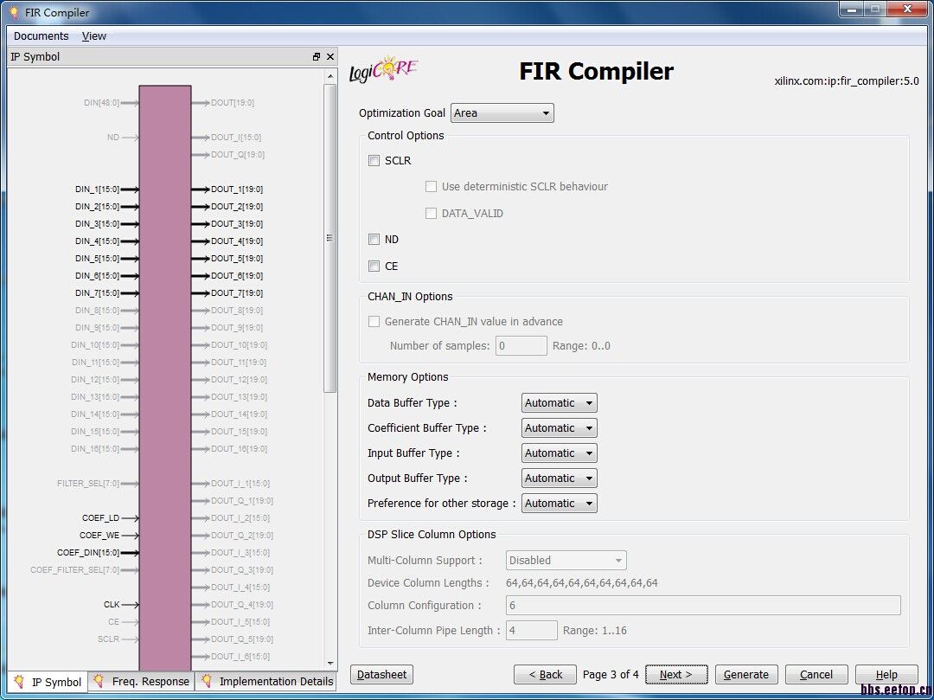Image resolution: width=934 pixels, height=700 pixels.
Task: Open the Data Buffer Type dropdown
Action: 560,402
